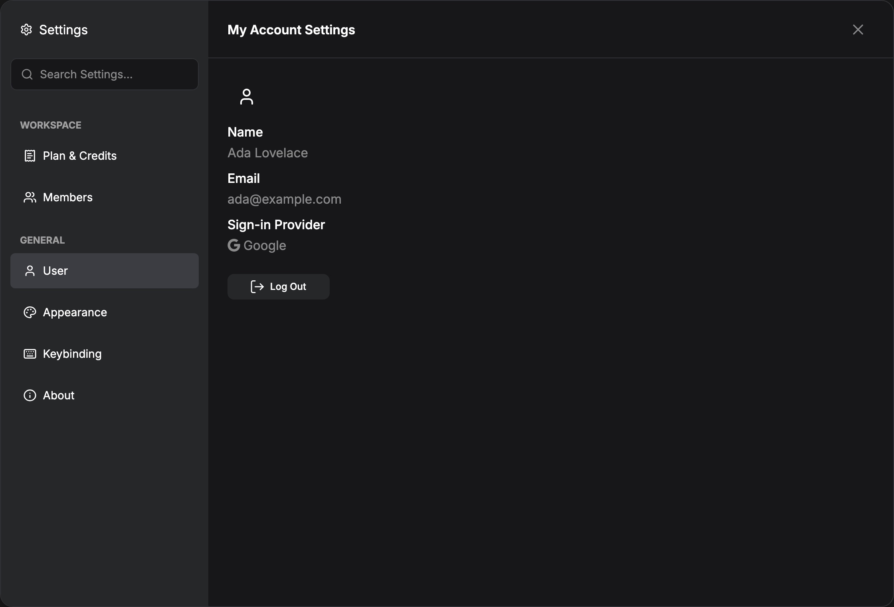Click the Keybinding keyboard icon

[30, 354]
